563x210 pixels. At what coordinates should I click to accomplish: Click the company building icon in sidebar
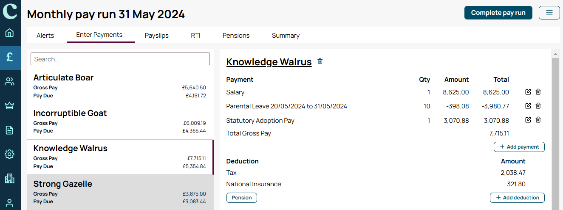(x=9, y=178)
